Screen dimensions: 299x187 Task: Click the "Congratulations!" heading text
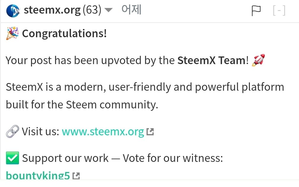click(x=64, y=34)
